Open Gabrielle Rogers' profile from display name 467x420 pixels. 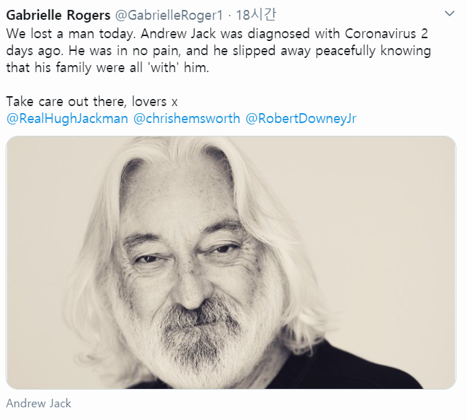[x=58, y=16]
